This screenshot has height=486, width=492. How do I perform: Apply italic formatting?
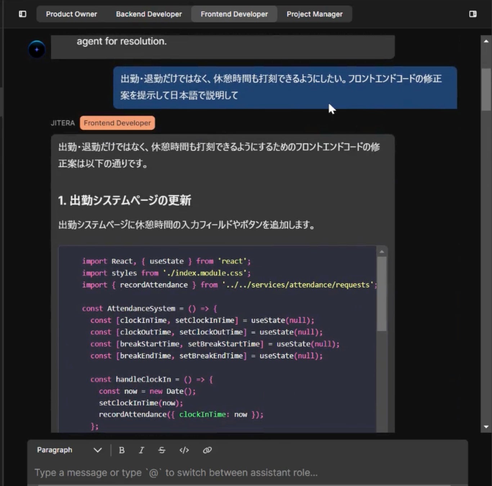point(142,450)
